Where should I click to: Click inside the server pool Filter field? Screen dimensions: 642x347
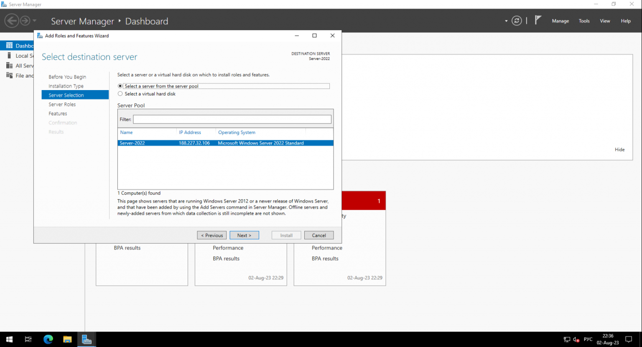click(x=232, y=119)
